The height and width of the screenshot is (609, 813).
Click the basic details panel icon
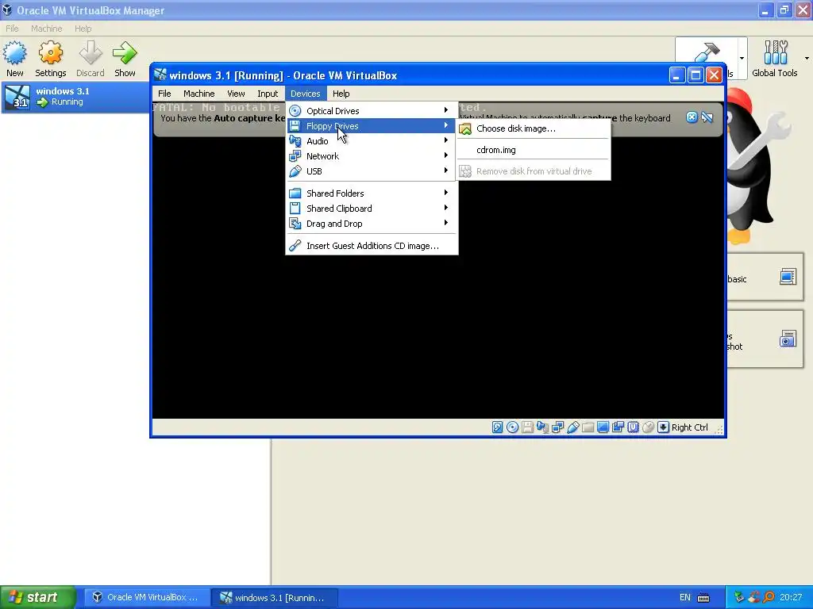coord(788,277)
